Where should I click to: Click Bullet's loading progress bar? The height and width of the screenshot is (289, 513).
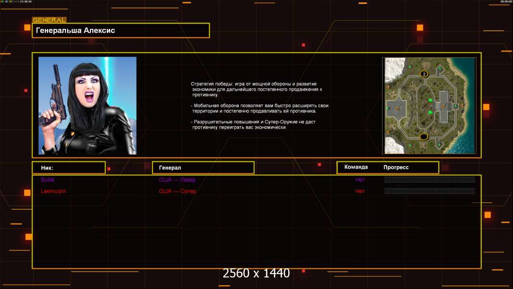pyautogui.click(x=430, y=179)
